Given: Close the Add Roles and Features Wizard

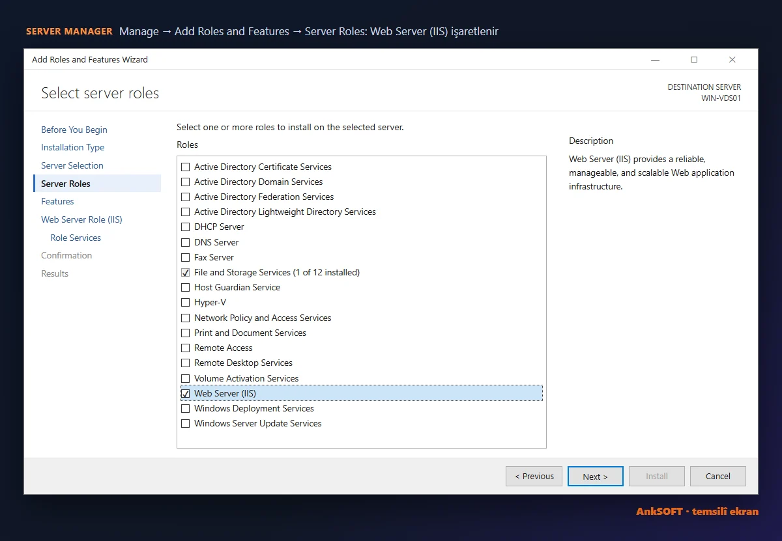Looking at the screenshot, I should pyautogui.click(x=732, y=60).
